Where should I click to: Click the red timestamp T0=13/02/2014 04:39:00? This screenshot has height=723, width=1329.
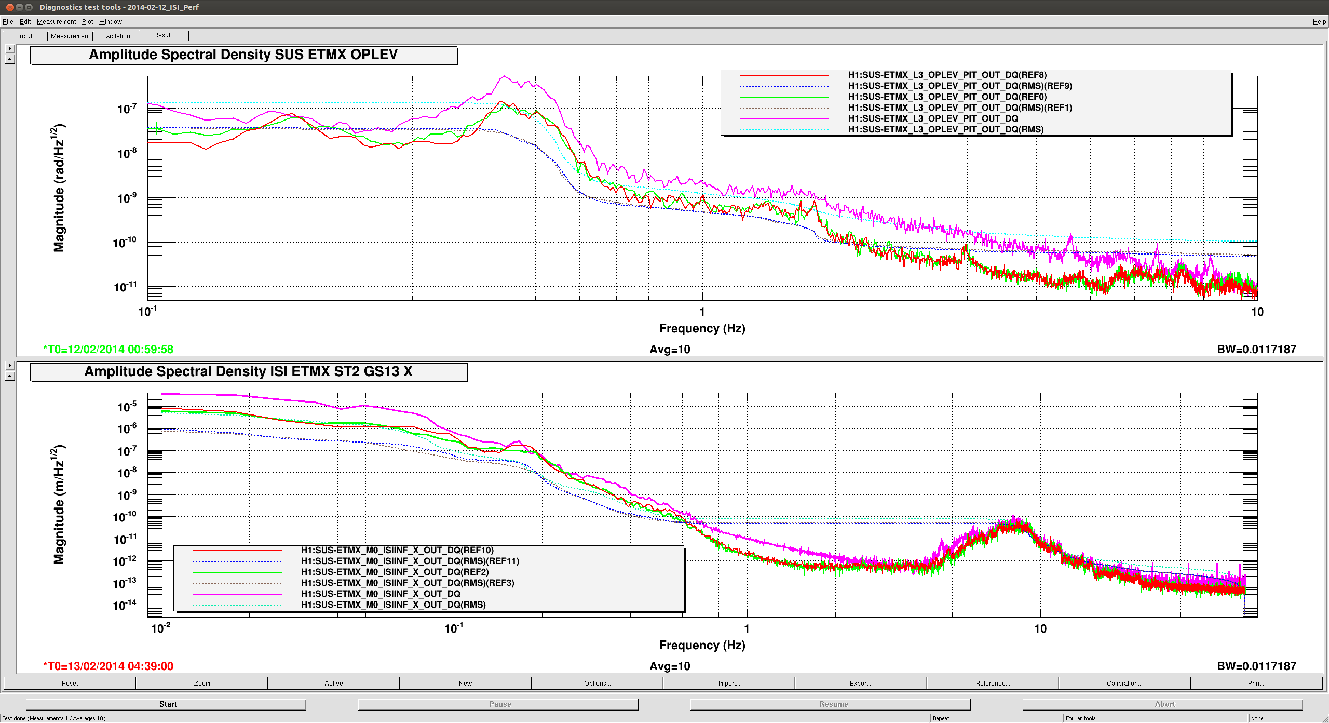pos(108,666)
